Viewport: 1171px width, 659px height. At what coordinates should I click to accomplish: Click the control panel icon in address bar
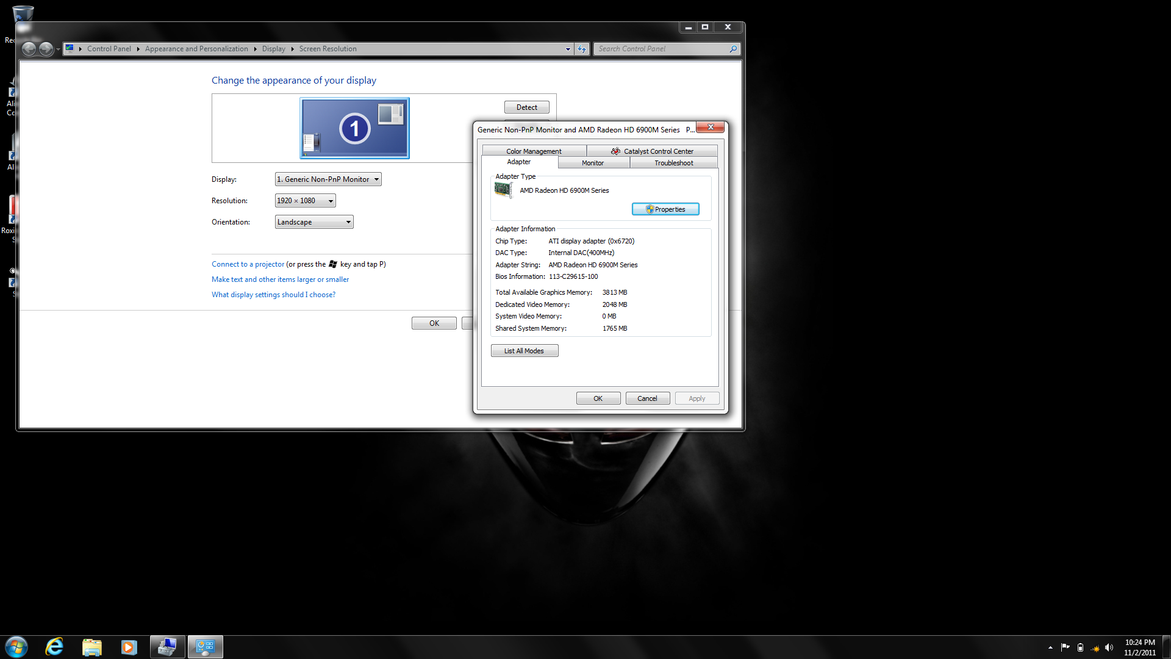tap(70, 48)
